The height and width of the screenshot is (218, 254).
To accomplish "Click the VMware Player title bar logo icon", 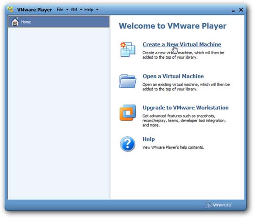I will pos(10,9).
